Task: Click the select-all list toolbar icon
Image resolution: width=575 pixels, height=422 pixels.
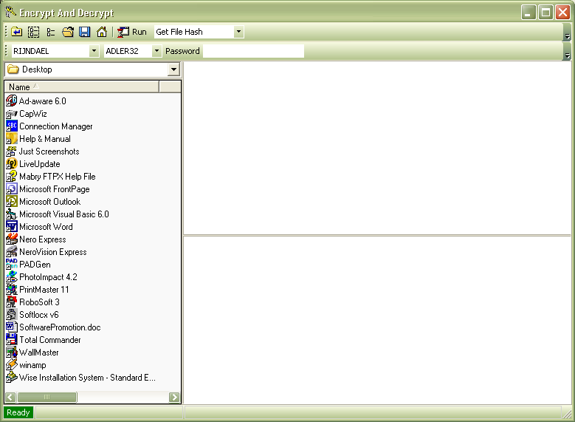Action: point(33,32)
